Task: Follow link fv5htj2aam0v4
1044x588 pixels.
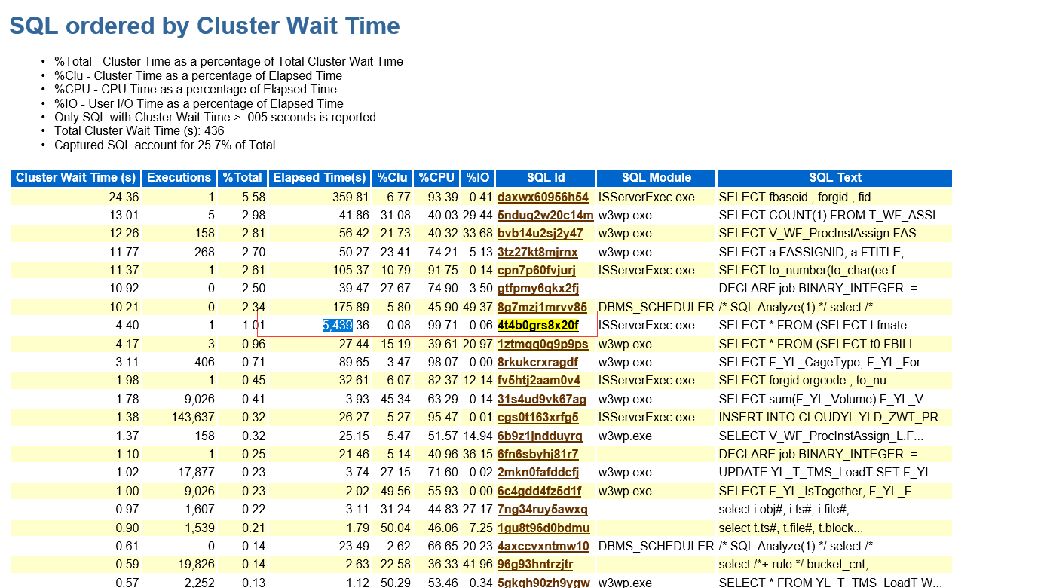Action: click(x=539, y=381)
